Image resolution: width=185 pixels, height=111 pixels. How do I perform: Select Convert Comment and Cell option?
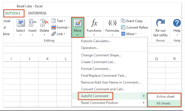pyautogui.click(x=103, y=89)
